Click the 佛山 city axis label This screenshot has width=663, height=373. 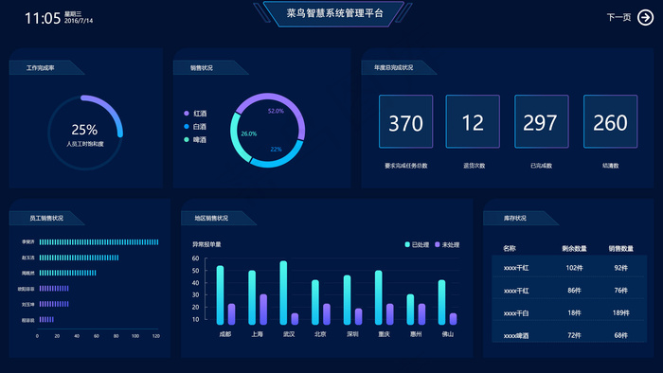(447, 334)
